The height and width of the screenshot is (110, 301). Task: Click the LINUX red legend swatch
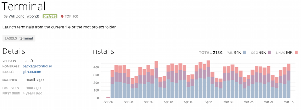296,52
